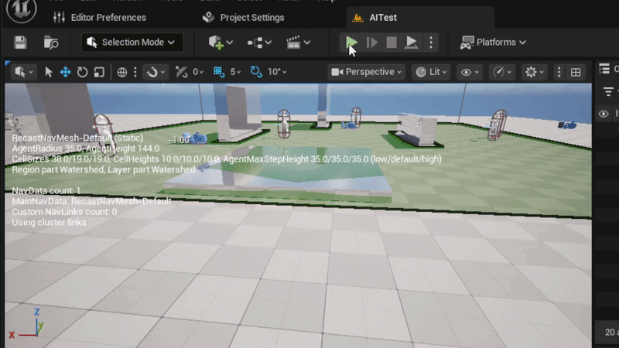Choose the Select objects arrow tool

[49, 72]
